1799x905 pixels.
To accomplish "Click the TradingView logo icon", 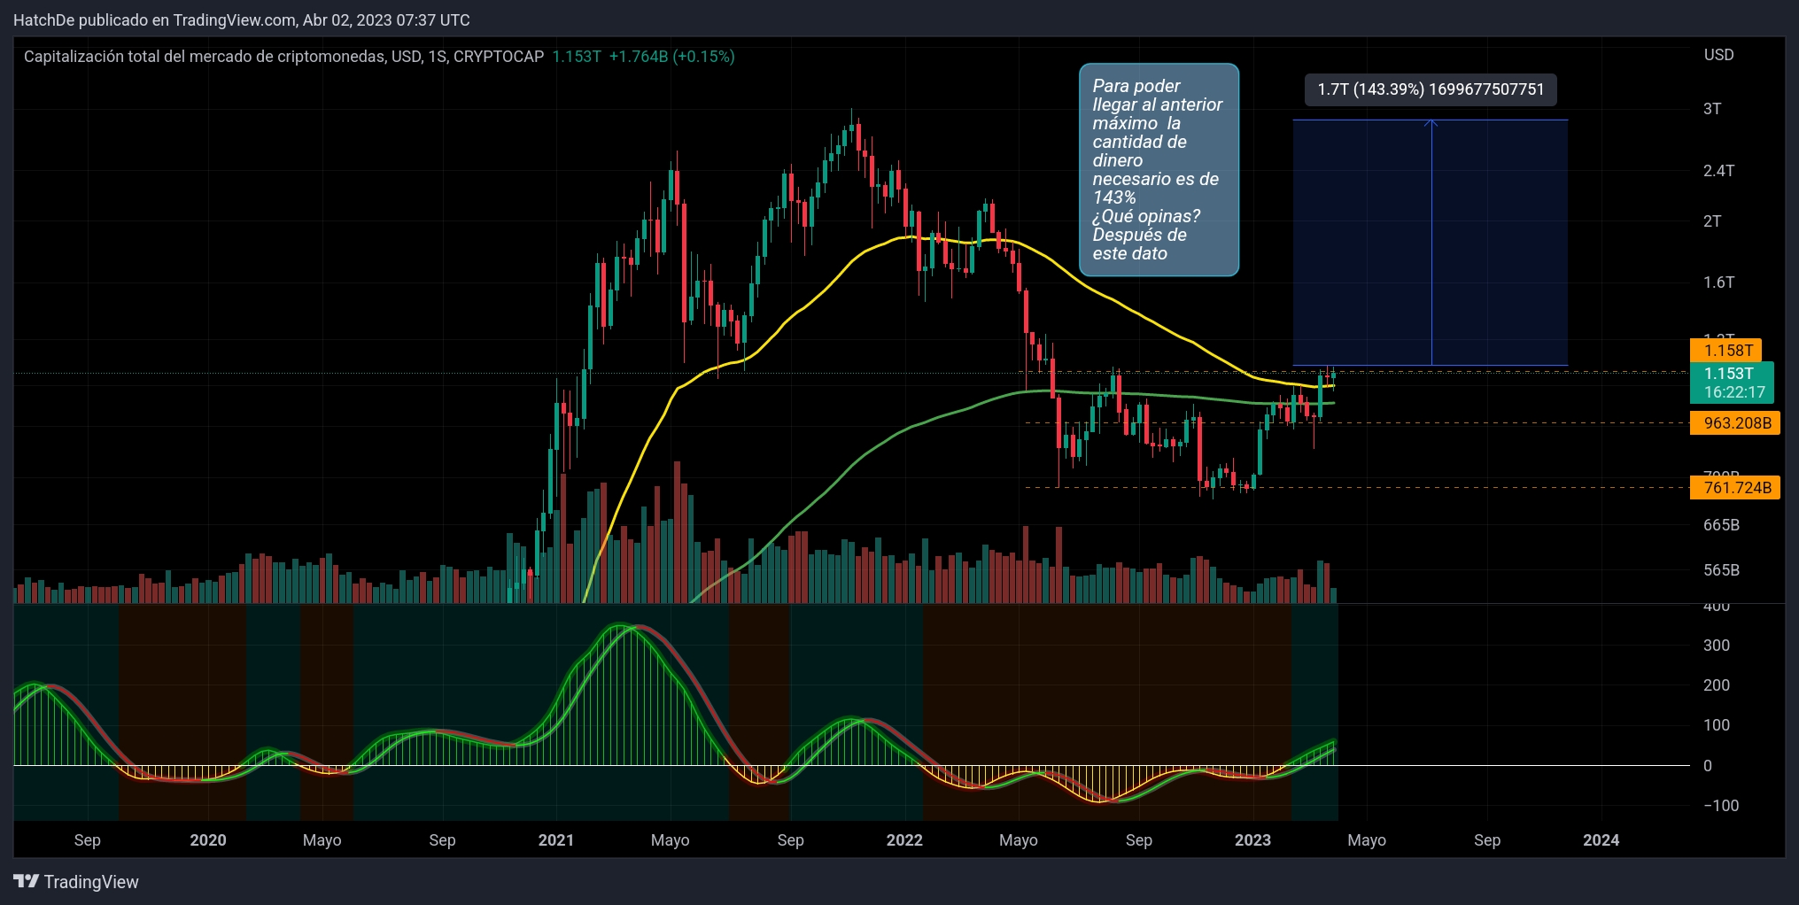I will [x=26, y=881].
